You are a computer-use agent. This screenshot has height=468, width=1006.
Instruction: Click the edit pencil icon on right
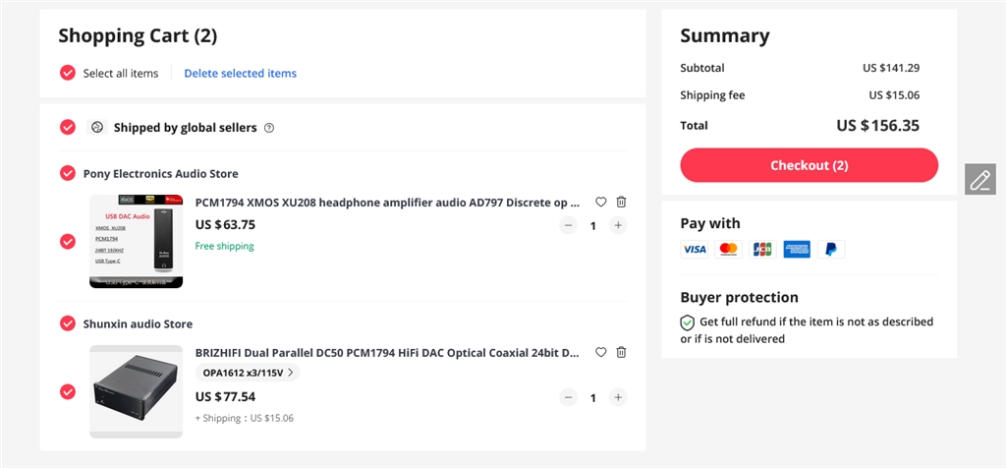[979, 179]
